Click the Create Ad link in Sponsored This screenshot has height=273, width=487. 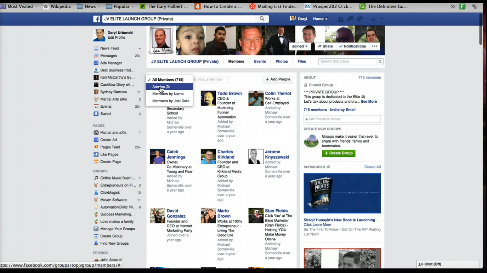(x=373, y=167)
